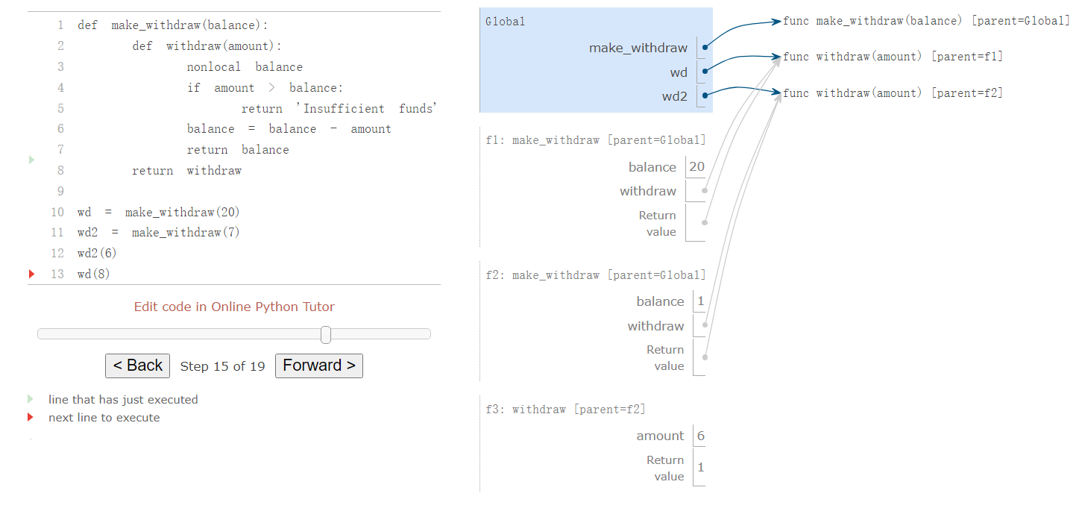Click the balance value 20 in frame f1
The image size is (1085, 511).
pyautogui.click(x=696, y=167)
